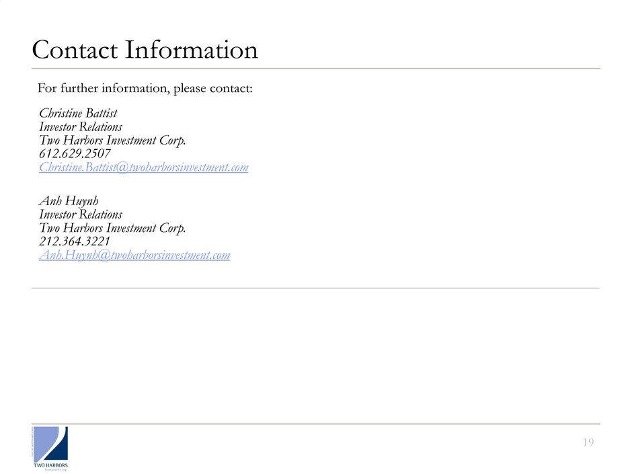This screenshot has width=632, height=474.
Task: Click Investor Relations under Anh Huynh
Action: pyautogui.click(x=81, y=214)
